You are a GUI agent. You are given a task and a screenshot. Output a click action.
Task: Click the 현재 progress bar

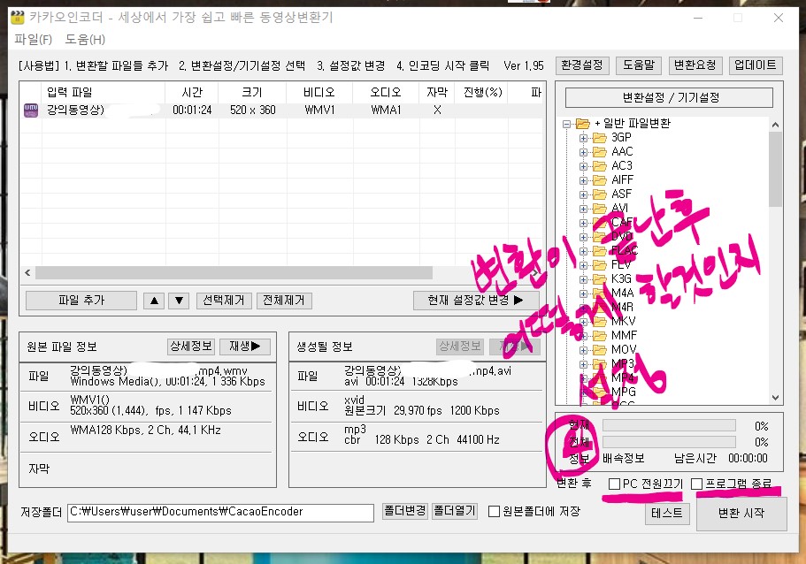[x=669, y=426]
